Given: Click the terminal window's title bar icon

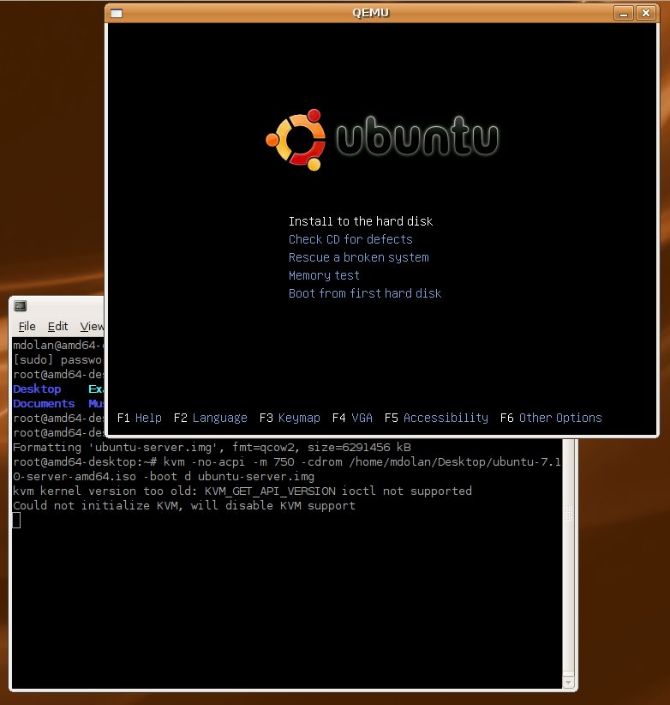Looking at the screenshot, I should (x=21, y=305).
